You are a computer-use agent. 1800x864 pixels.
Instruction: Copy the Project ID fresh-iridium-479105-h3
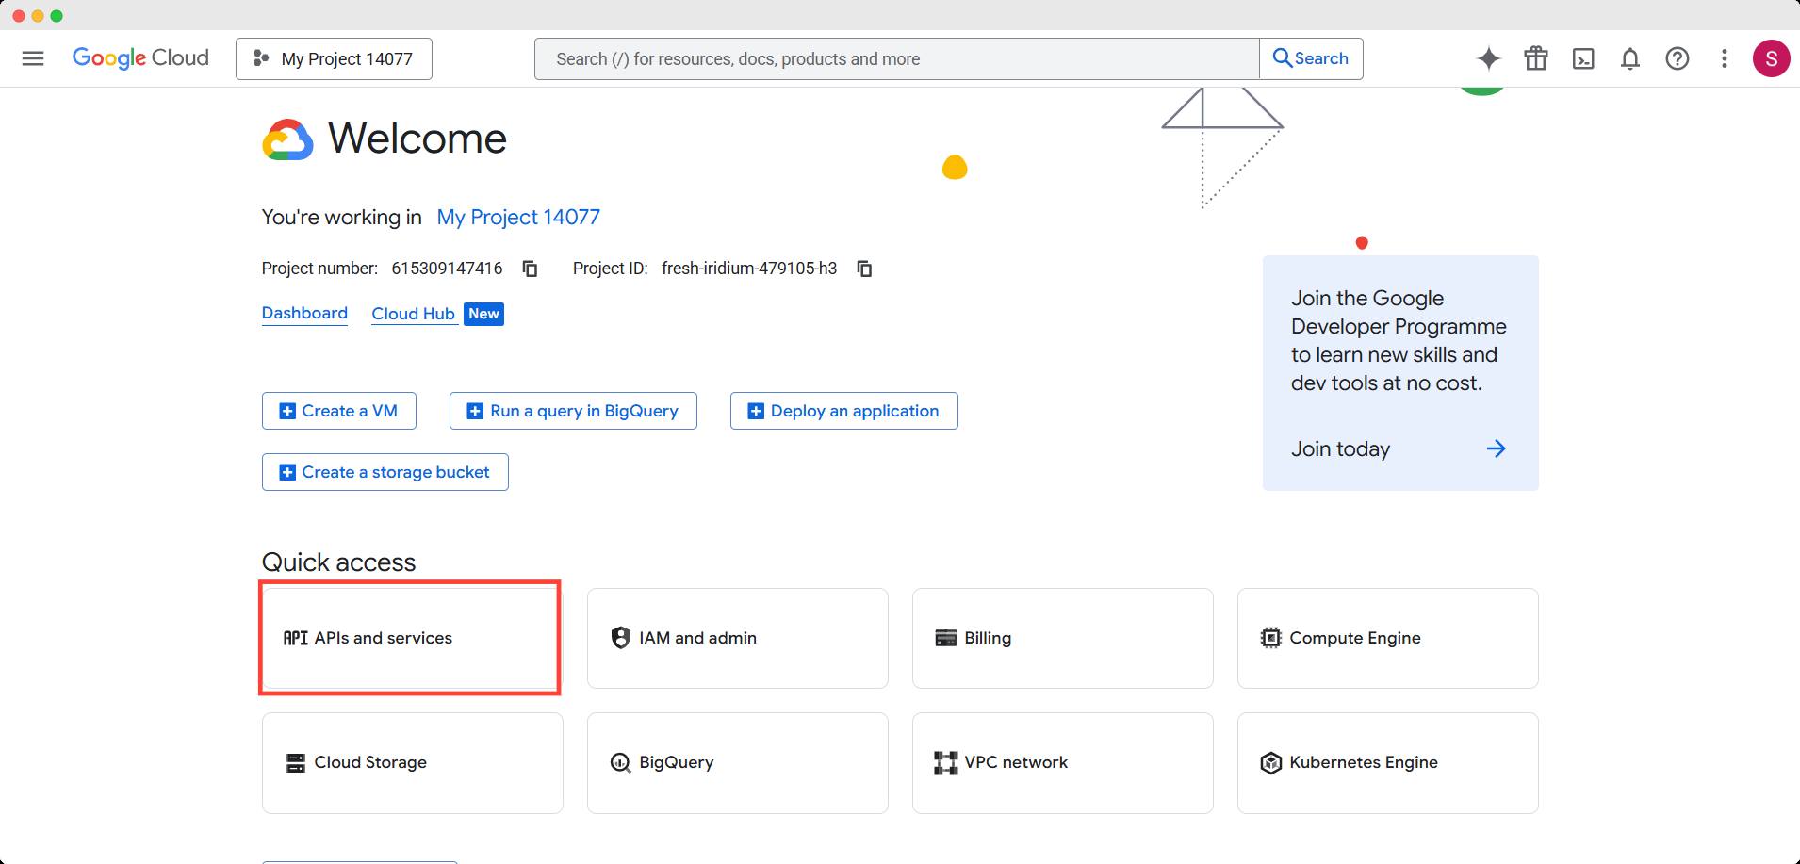click(863, 269)
